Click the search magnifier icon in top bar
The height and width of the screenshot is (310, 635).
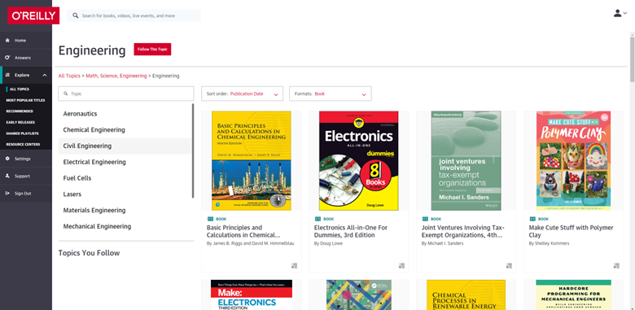(x=76, y=15)
